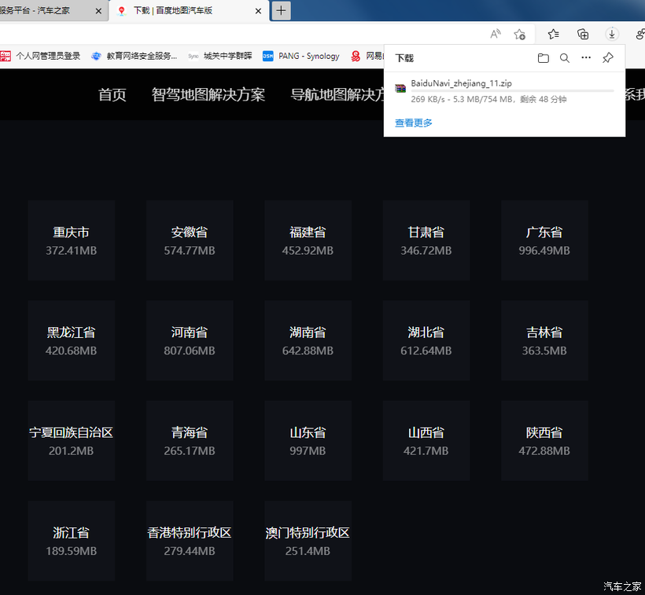
Task: Search downloads with magnifier icon
Action: point(565,58)
